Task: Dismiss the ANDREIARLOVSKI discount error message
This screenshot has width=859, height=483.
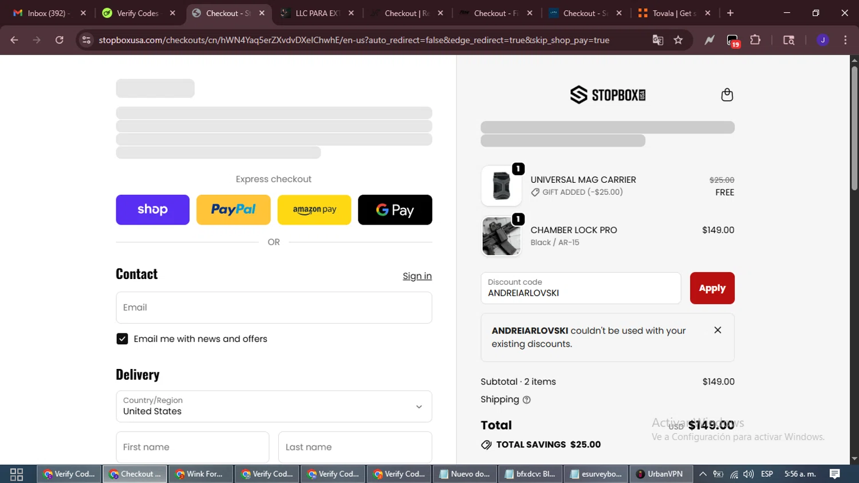Action: [x=718, y=330]
